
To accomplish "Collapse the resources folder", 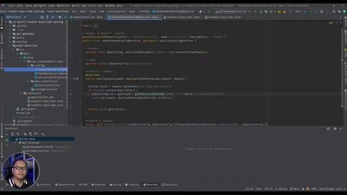I will click(21, 93).
